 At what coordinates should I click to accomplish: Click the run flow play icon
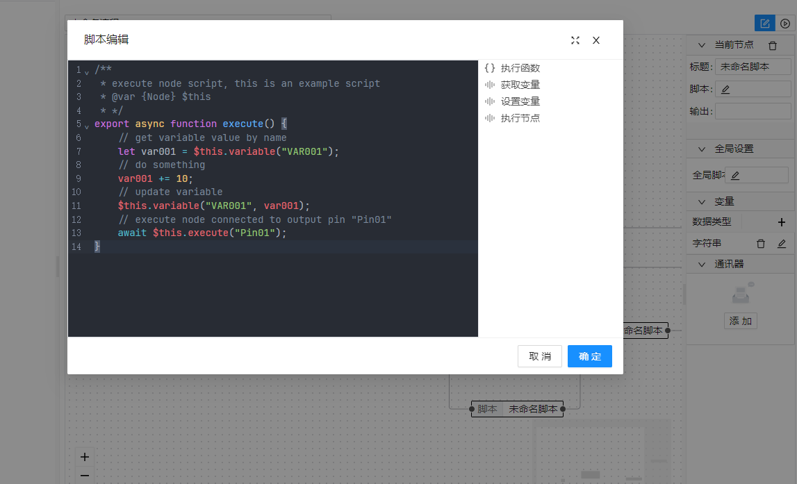click(x=785, y=24)
